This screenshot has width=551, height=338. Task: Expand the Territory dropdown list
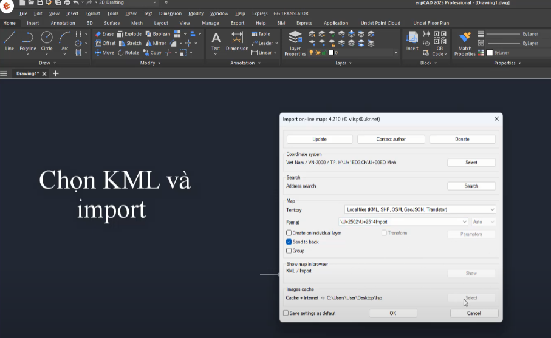491,209
